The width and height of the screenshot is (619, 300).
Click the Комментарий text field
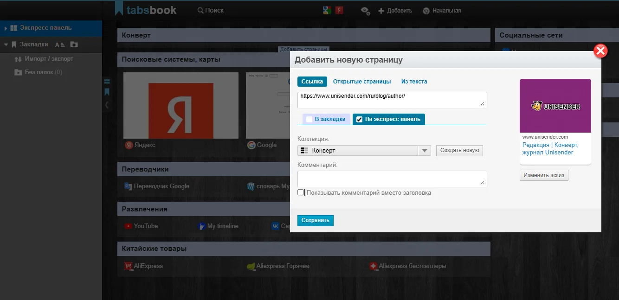pyautogui.click(x=392, y=179)
